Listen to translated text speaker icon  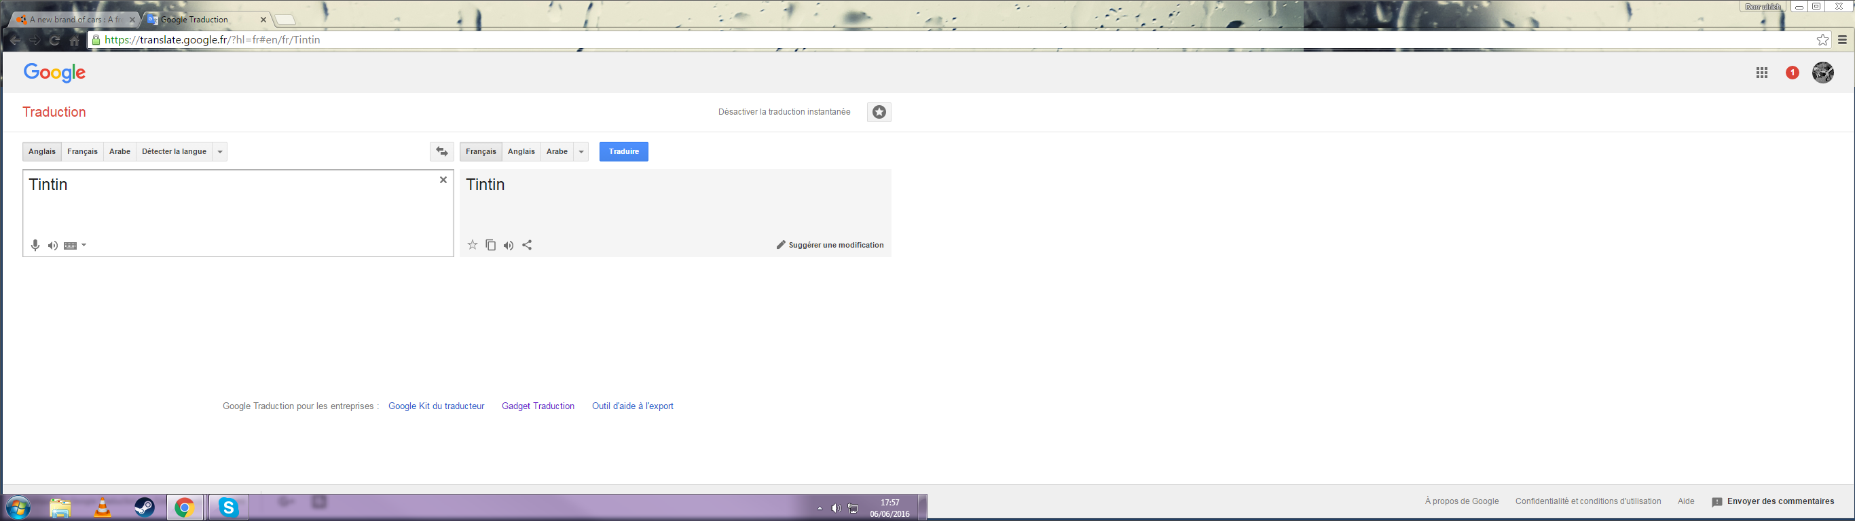509,246
